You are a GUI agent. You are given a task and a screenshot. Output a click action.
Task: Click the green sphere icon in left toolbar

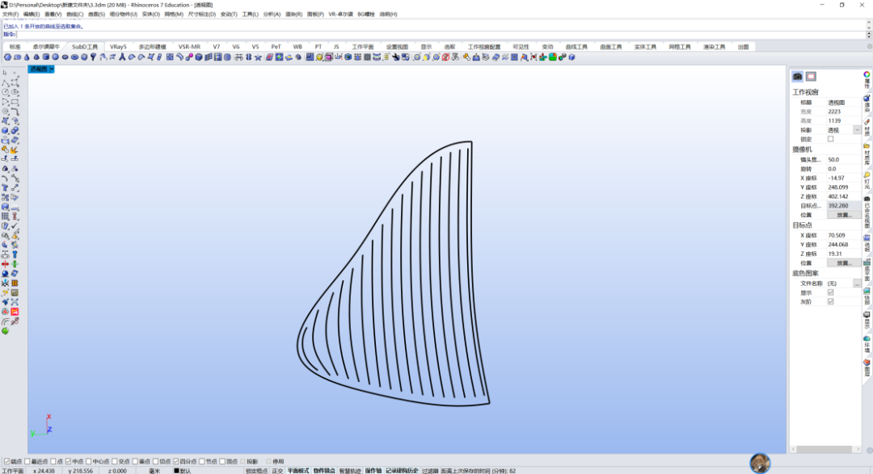coord(5,331)
